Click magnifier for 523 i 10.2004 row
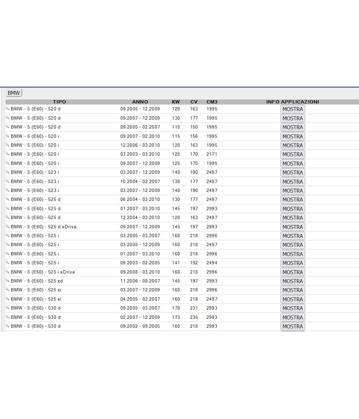The image size is (359, 419). point(8,181)
